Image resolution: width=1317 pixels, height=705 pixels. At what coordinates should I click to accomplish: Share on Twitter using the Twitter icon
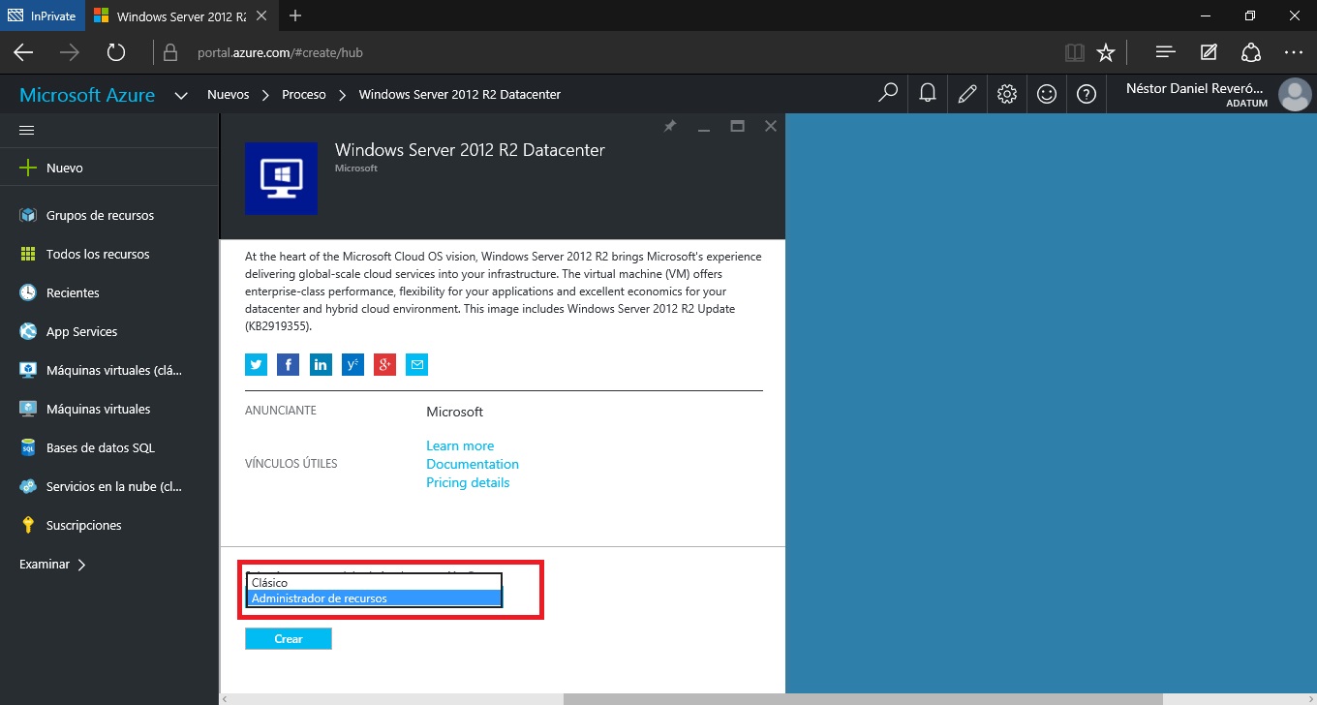coord(256,365)
